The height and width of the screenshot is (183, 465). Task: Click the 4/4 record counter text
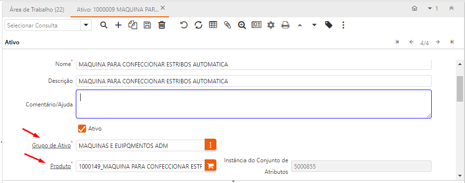pos(424,43)
